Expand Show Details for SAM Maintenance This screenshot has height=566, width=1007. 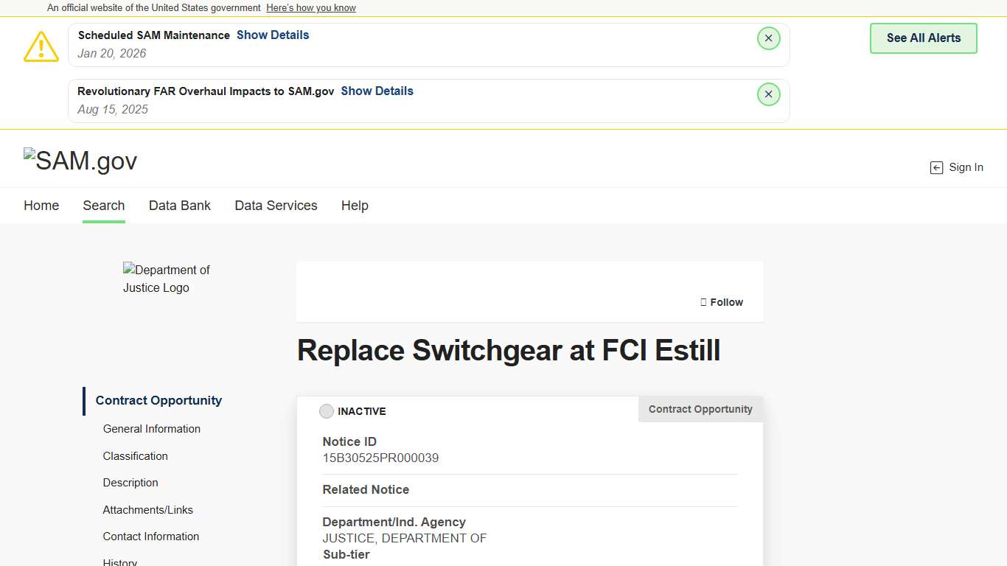tap(273, 35)
